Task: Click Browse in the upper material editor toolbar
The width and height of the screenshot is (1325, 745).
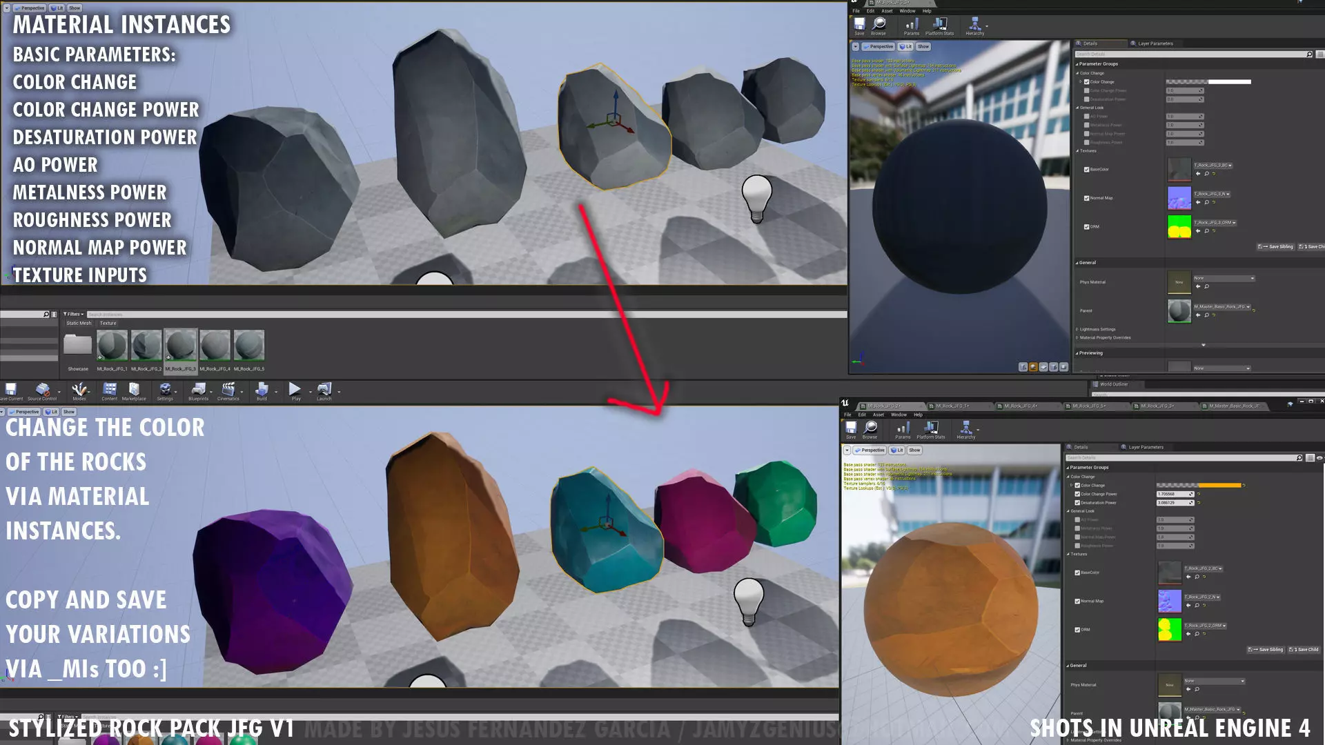Action: point(879,26)
